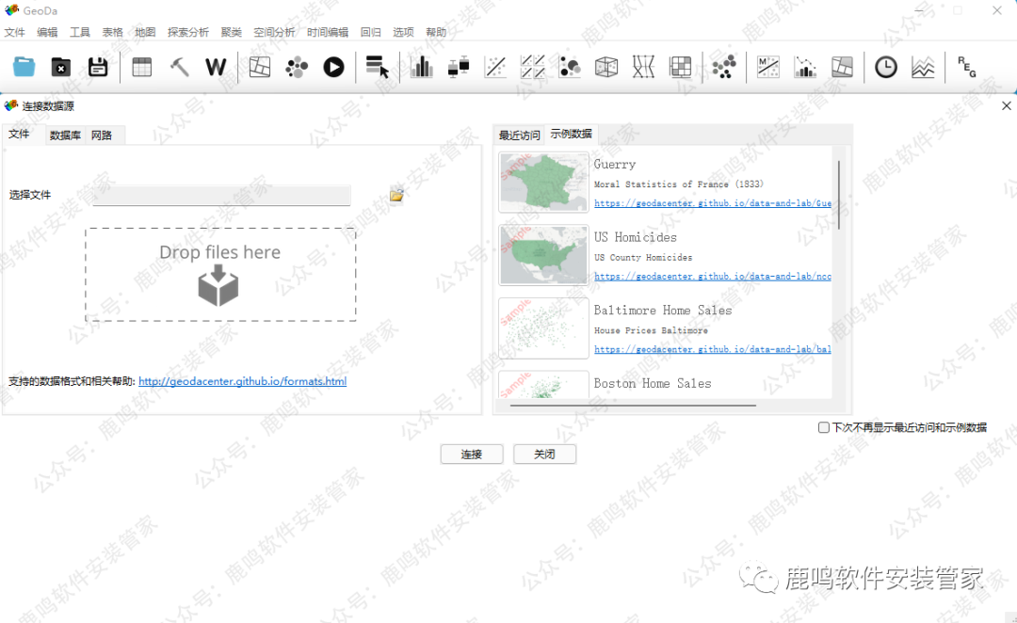The image size is (1017, 623).
Task: Open the 聚类 menu
Action: pos(231,32)
